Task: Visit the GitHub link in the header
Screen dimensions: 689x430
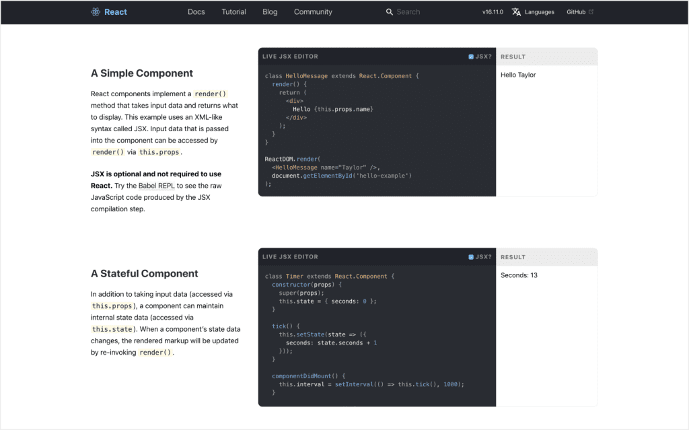Action: tap(576, 12)
